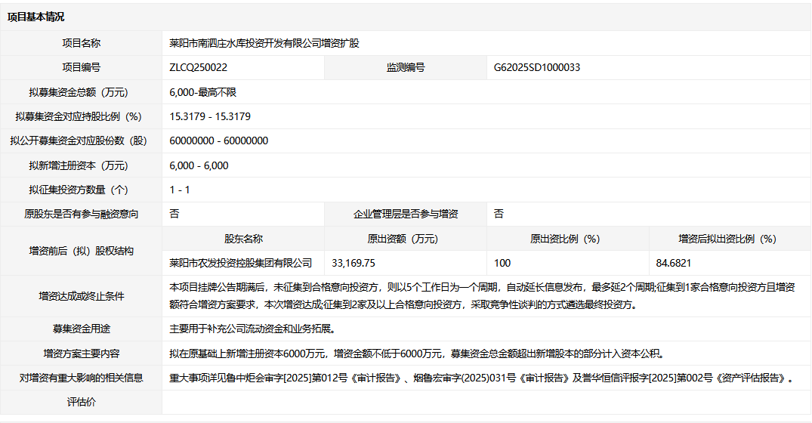The width and height of the screenshot is (812, 423).
Task: Select the 6,000-最高不限 fundraising amount value
Action: tap(203, 92)
